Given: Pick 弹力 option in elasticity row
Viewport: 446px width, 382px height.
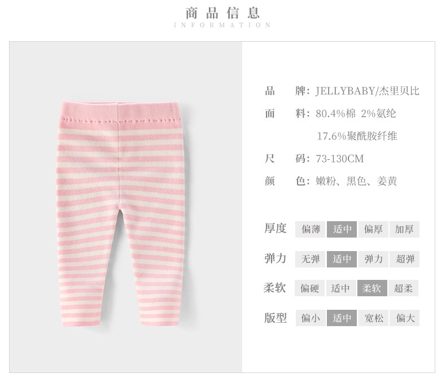Looking at the screenshot, I should [373, 259].
